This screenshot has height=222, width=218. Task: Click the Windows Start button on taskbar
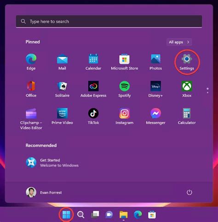[x=66, y=215]
